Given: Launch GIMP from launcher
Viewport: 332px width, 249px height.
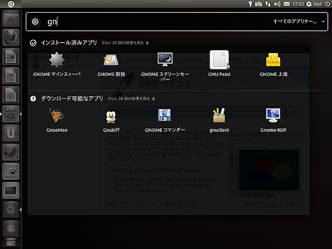Looking at the screenshot, I should tap(11, 152).
